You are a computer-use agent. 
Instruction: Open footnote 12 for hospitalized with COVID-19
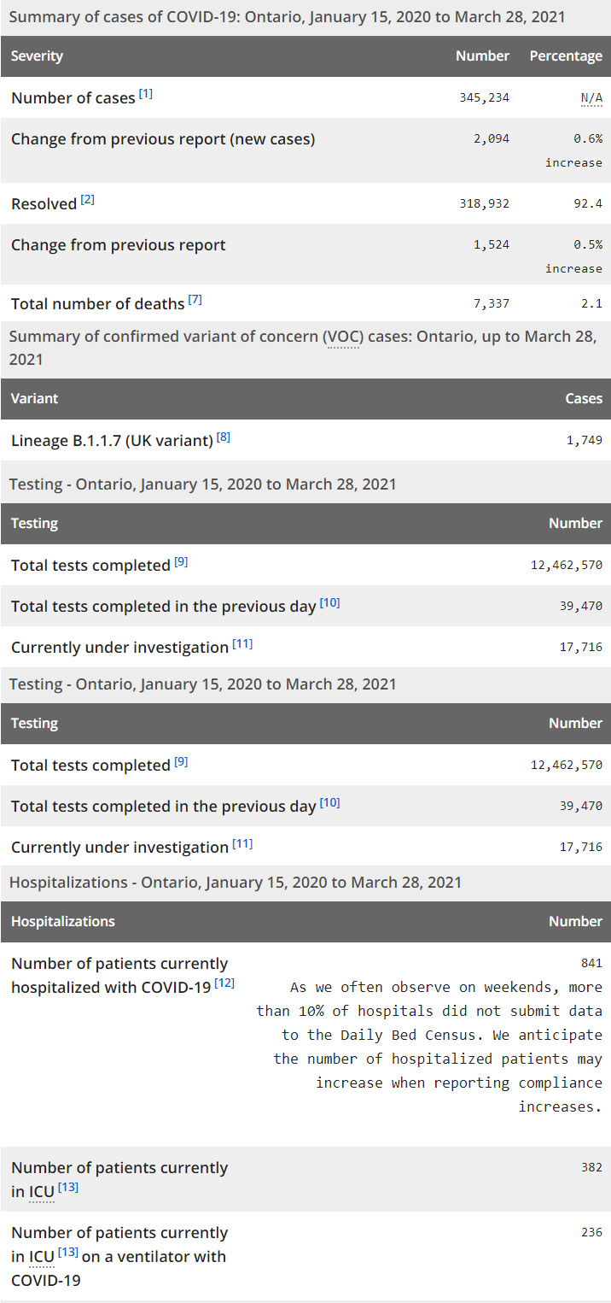point(224,983)
